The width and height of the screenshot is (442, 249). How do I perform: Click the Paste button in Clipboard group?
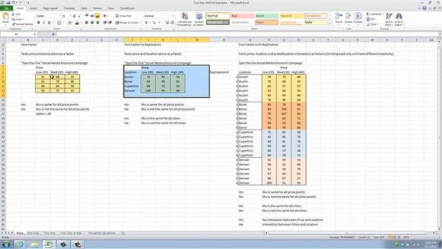6,19
